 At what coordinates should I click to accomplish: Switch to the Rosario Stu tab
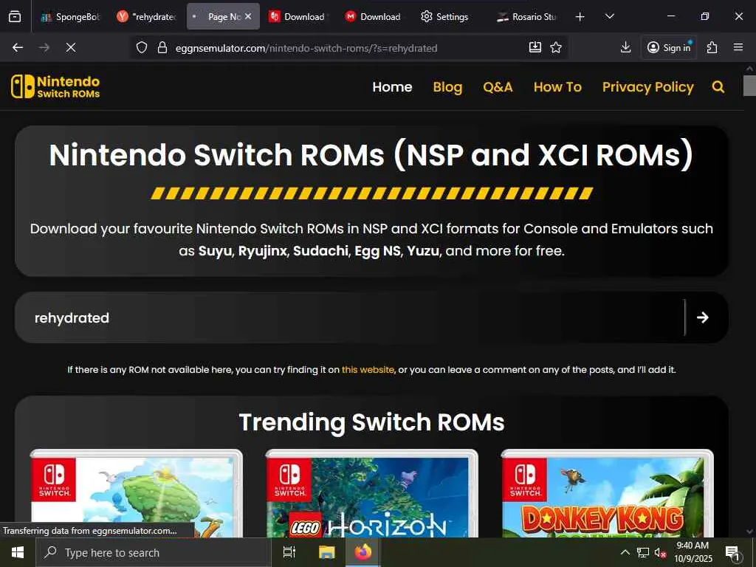(x=527, y=16)
